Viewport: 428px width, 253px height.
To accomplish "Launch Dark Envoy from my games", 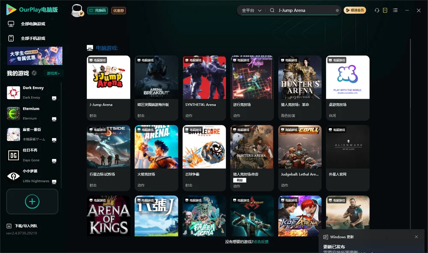I will coord(33,93).
